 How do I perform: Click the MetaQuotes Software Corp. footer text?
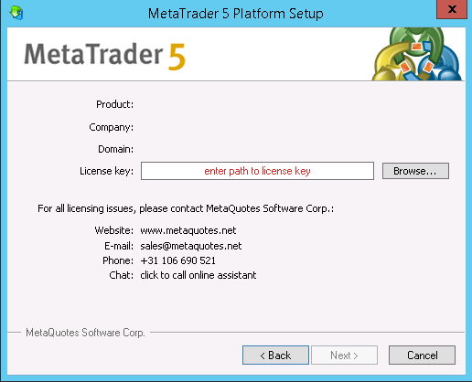85,333
